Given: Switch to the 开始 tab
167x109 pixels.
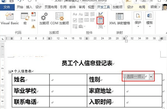Looking at the screenshot, I should 20,7.
